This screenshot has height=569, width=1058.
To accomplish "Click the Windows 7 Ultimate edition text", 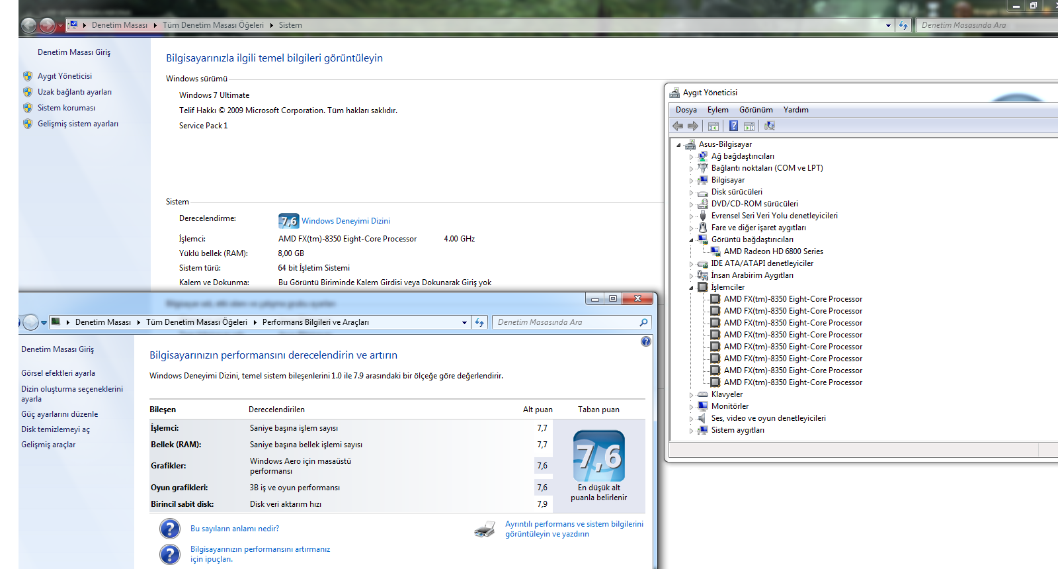I will tap(214, 95).
